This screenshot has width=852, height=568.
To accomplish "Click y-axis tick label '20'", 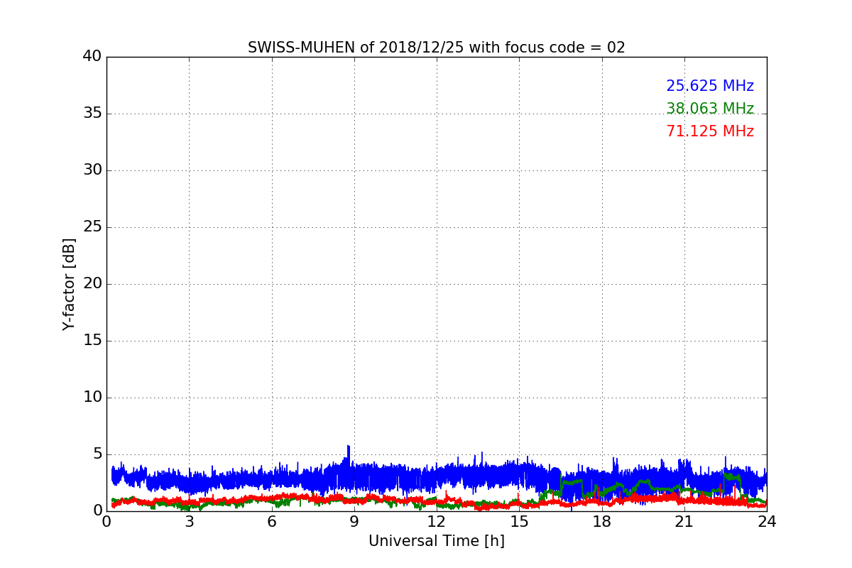I will [92, 284].
